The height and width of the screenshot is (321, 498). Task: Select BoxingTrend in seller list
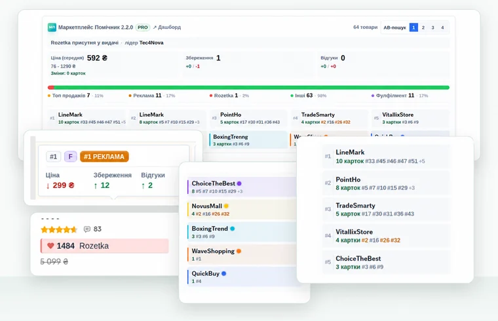242,232
